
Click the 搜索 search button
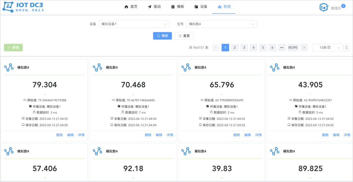pos(162,36)
